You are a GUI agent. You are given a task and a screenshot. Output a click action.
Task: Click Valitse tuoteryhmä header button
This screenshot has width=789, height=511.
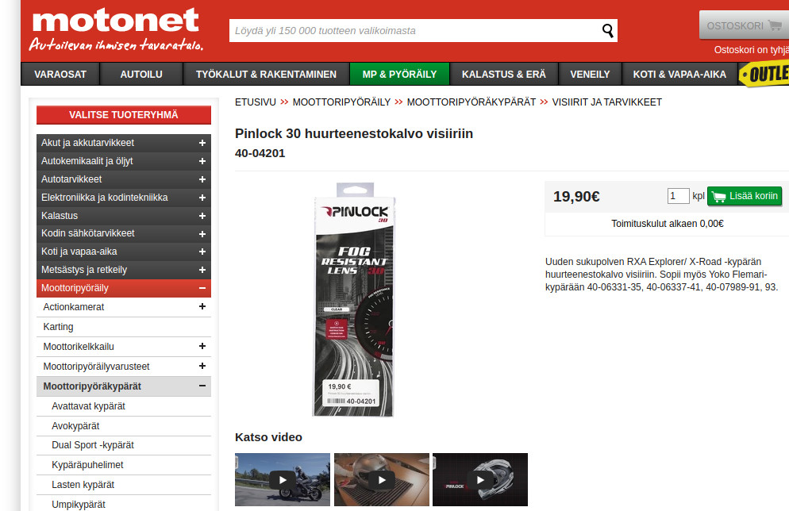[124, 115]
